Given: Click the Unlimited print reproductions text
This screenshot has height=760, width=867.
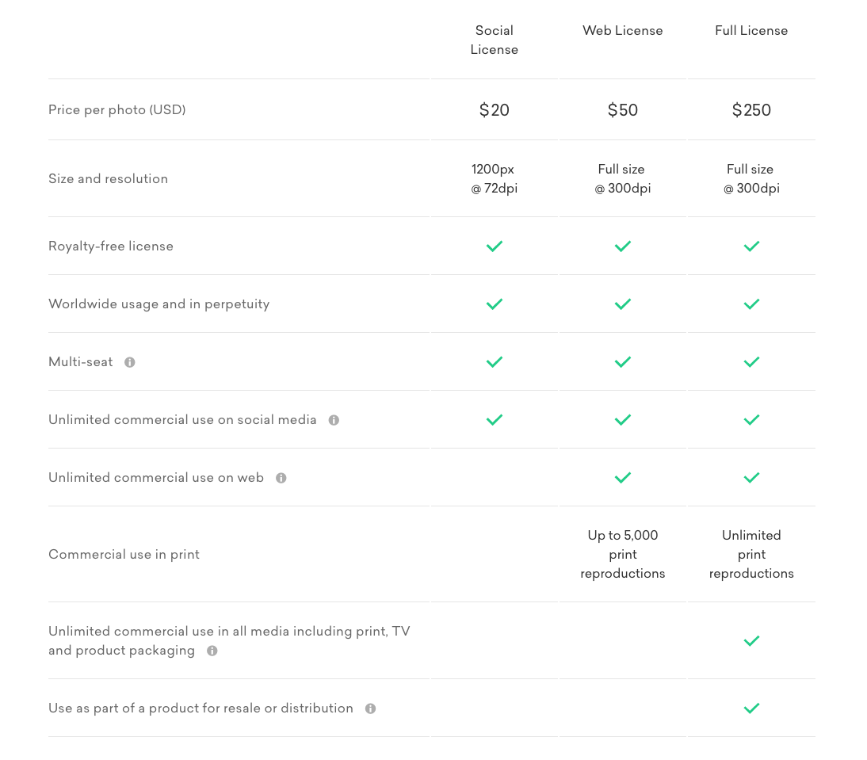Looking at the screenshot, I should [x=751, y=555].
